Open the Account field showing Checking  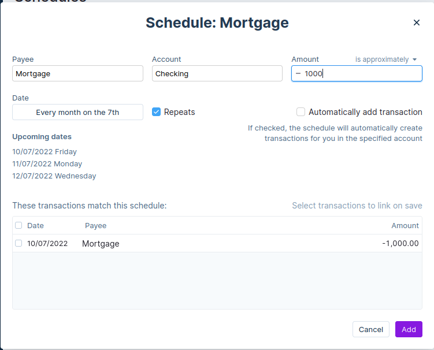pos(217,73)
